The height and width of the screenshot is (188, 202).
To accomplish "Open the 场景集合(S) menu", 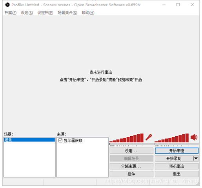I will pyautogui.click(x=67, y=13).
